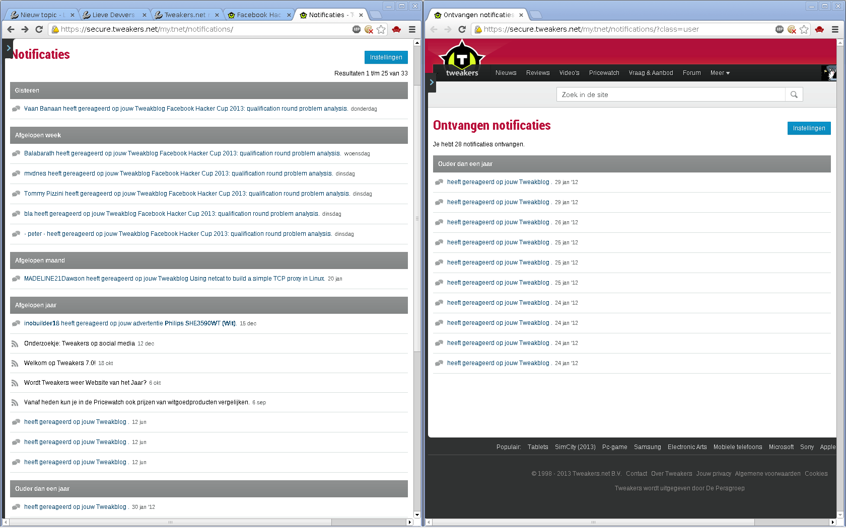Screen dimensions: 846x528
Task: Click the search magnifier button
Action: pos(794,95)
